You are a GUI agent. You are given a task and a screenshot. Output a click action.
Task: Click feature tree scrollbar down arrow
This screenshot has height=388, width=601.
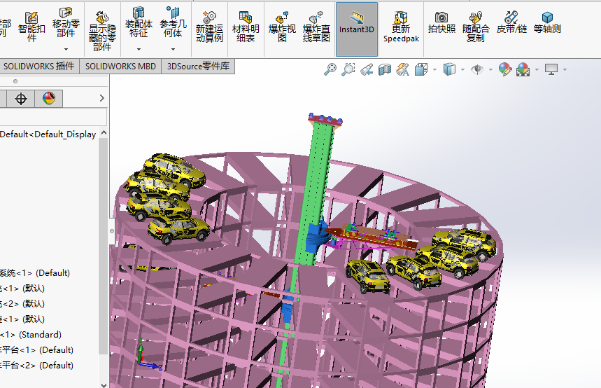click(x=104, y=384)
